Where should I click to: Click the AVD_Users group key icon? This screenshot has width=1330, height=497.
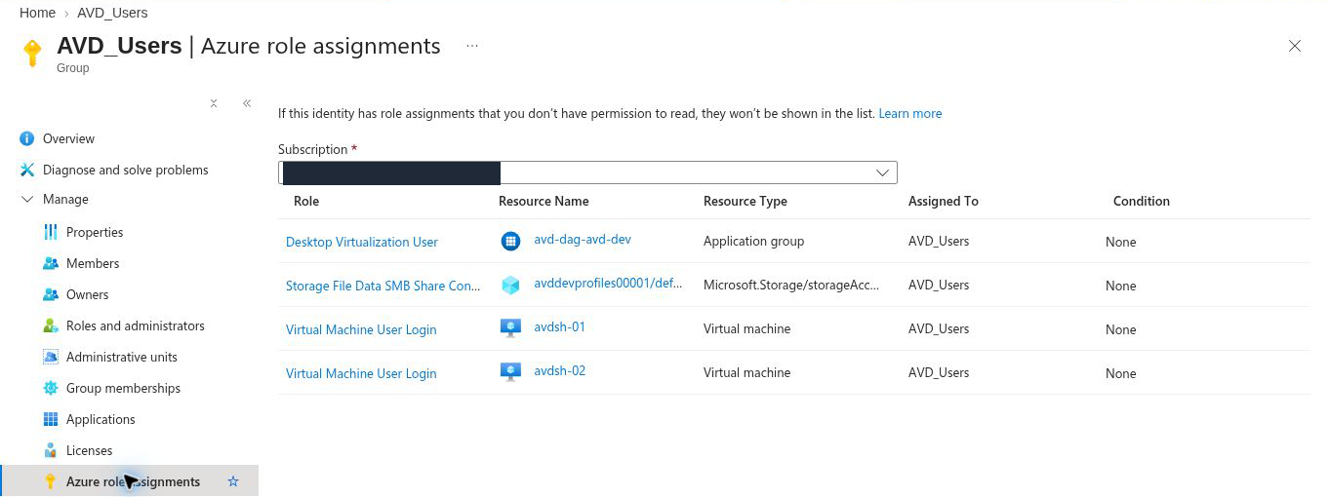click(32, 54)
